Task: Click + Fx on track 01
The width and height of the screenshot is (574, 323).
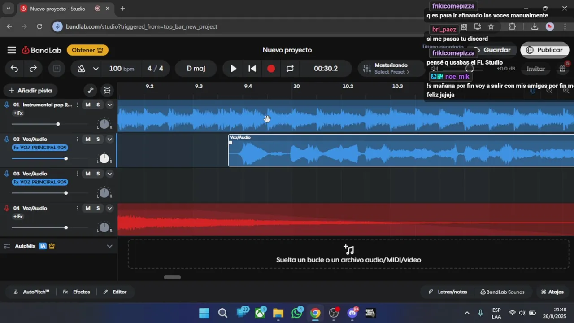Action: point(18,113)
